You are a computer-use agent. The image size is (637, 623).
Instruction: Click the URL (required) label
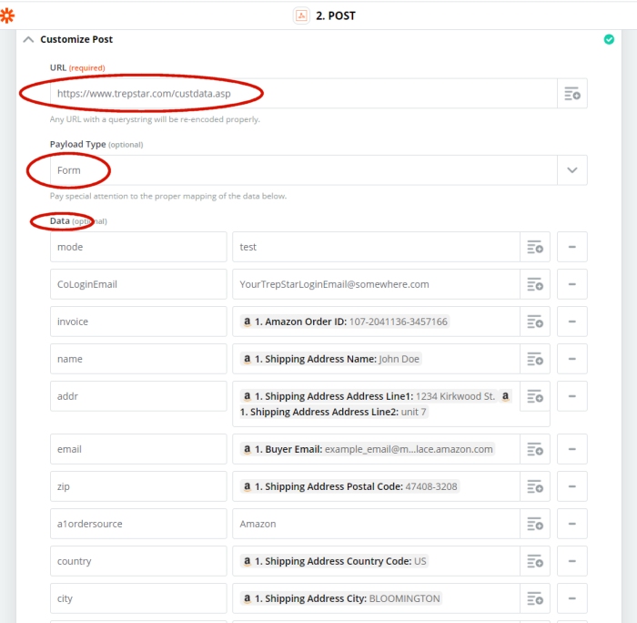pos(77,67)
